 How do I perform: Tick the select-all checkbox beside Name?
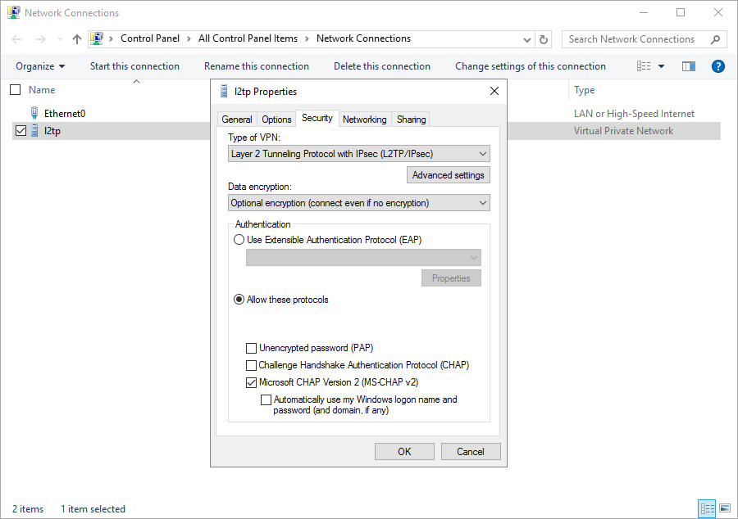click(15, 90)
